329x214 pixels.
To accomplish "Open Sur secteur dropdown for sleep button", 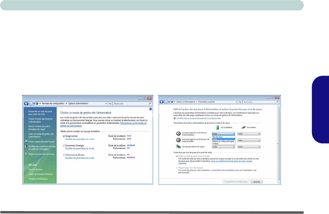I will click(249, 140).
